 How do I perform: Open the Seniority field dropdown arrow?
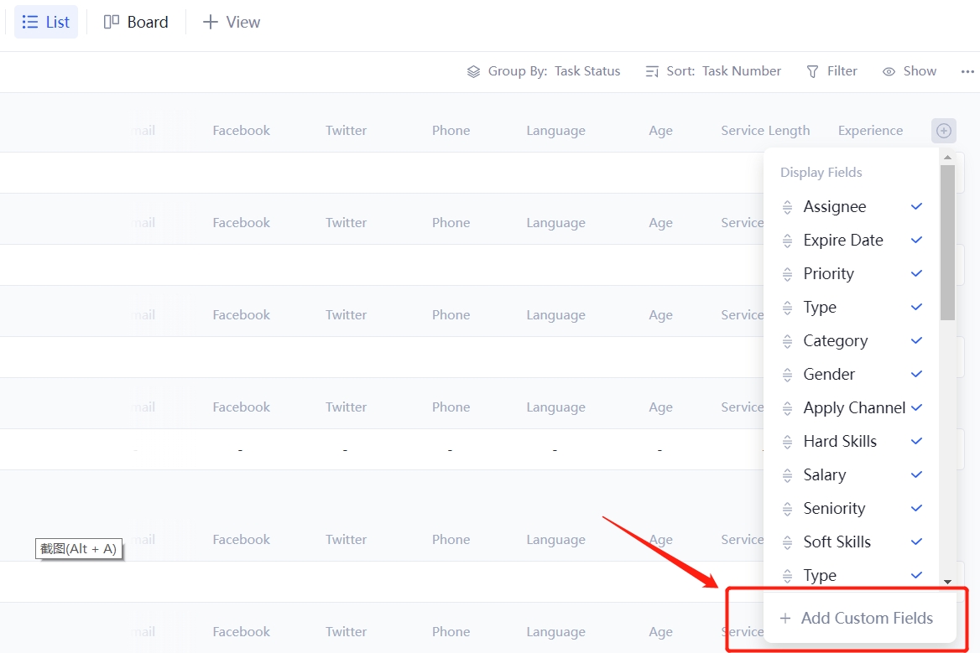[x=915, y=508]
